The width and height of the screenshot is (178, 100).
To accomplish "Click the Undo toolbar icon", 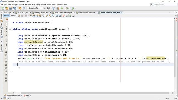I will pyautogui.click(x=20, y=8).
